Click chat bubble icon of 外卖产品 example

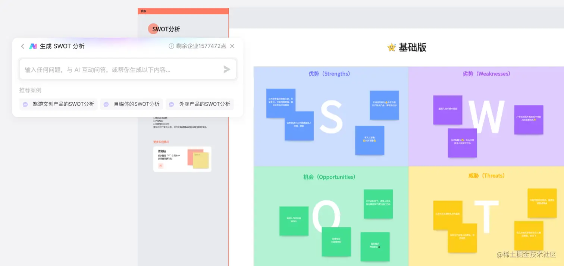pos(172,104)
